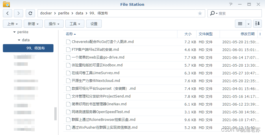Navigate to perlite in breadcrumb path
The width and height of the screenshot is (265, 135).
pyautogui.click(x=64, y=13)
